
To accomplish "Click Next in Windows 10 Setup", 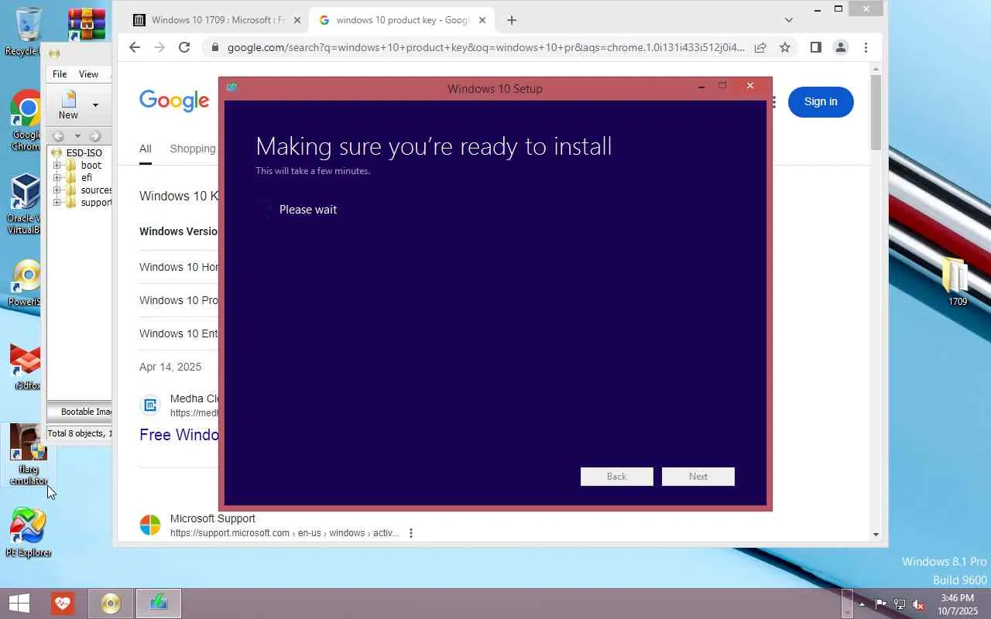I will click(698, 477).
